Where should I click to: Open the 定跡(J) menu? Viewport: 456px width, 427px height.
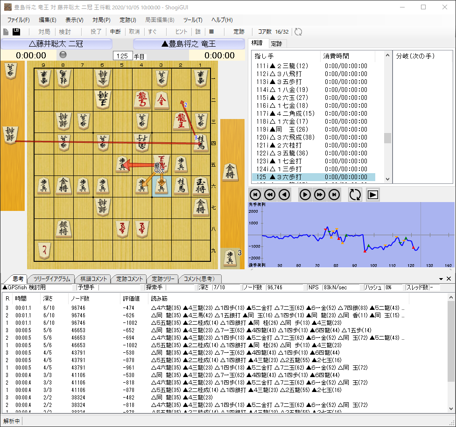click(x=128, y=20)
